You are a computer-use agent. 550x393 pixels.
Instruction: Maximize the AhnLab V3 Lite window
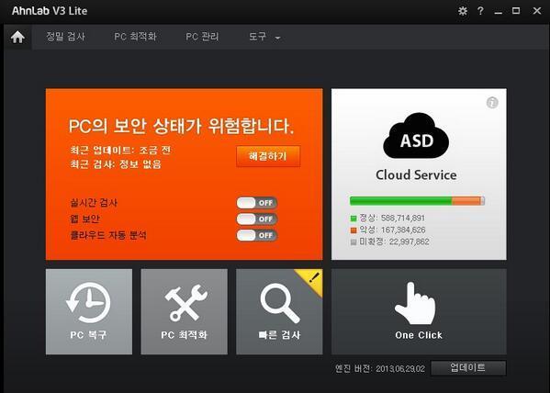tap(516, 11)
